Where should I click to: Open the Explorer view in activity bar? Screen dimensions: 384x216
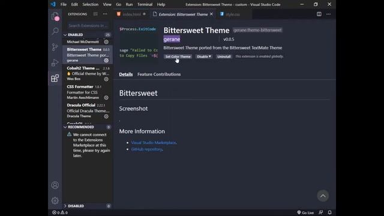click(55, 16)
